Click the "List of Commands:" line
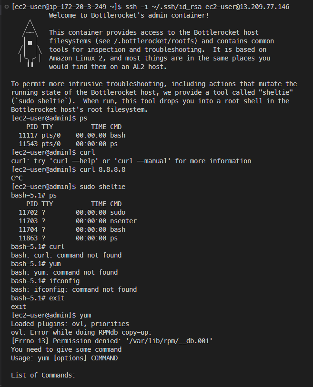The height and width of the screenshot is (387, 313). tap(43, 375)
